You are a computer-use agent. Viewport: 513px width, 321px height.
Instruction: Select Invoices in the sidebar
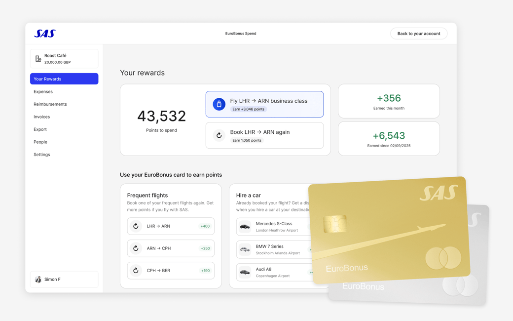click(41, 117)
